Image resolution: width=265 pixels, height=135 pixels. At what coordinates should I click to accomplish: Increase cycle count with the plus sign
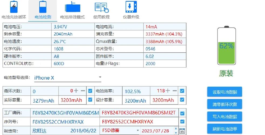pyautogui.click(x=76, y=91)
